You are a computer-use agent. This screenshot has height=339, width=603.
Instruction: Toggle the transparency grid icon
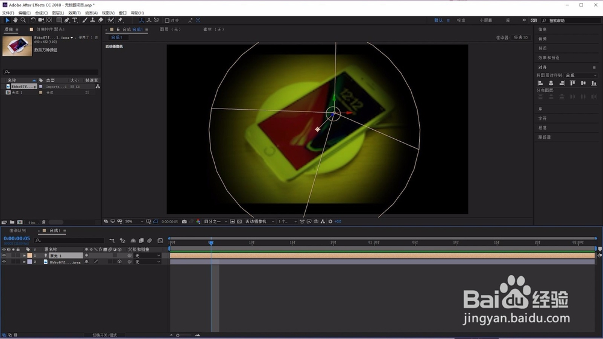(x=239, y=221)
